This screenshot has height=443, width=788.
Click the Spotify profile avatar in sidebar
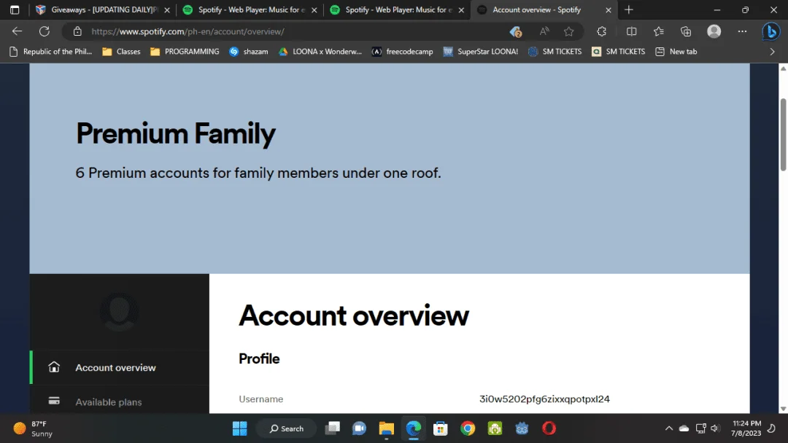119,312
